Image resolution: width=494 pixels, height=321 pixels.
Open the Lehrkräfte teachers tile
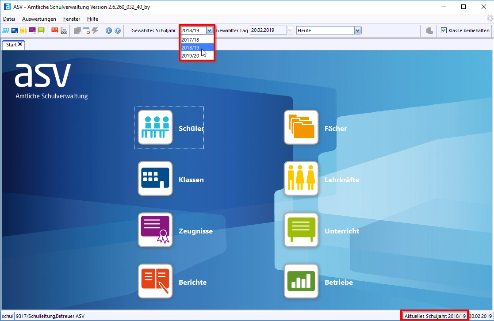[x=301, y=179]
